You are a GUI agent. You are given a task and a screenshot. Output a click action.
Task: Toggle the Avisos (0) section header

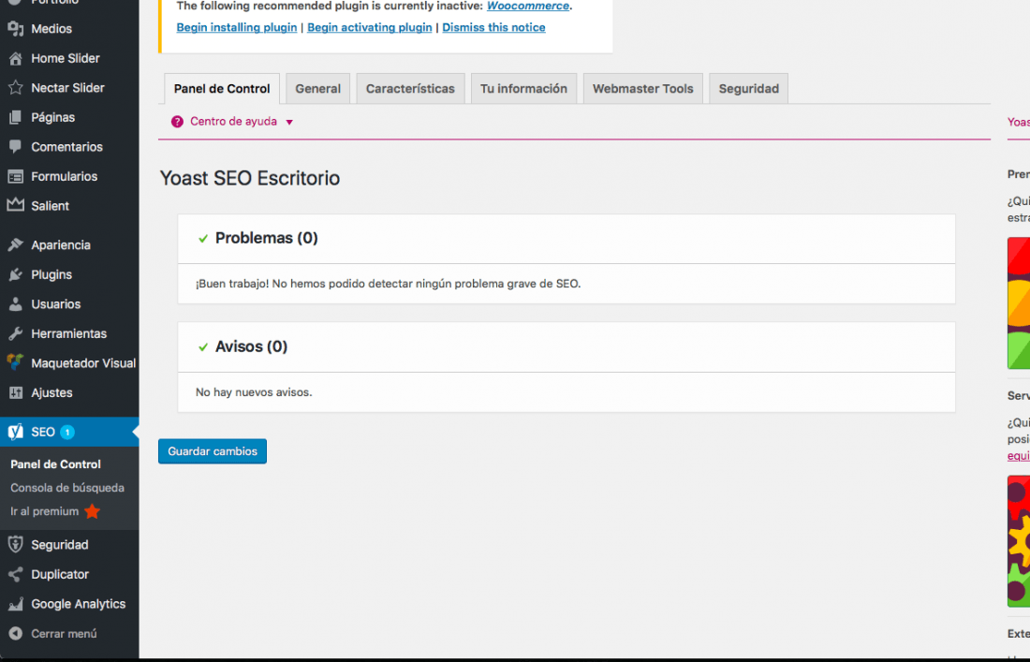[x=566, y=346]
